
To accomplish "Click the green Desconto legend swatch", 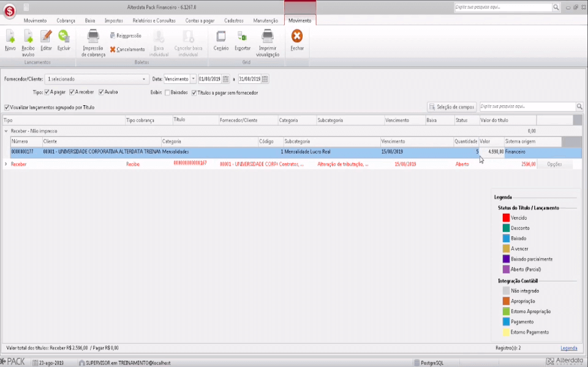I will pos(506,228).
